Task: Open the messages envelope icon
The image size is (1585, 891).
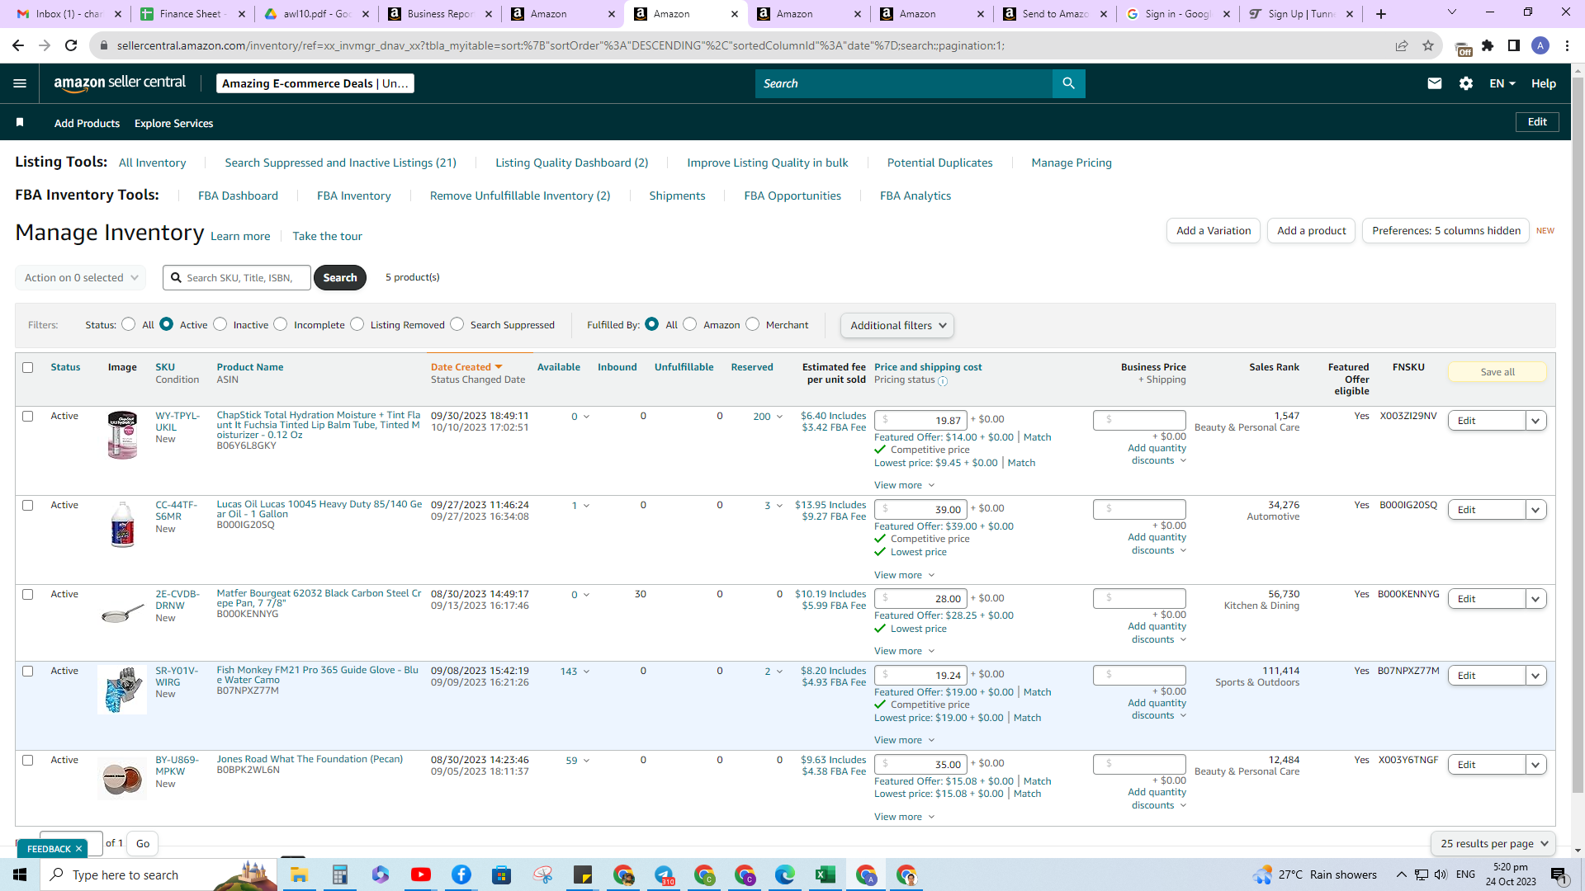Action: tap(1434, 83)
